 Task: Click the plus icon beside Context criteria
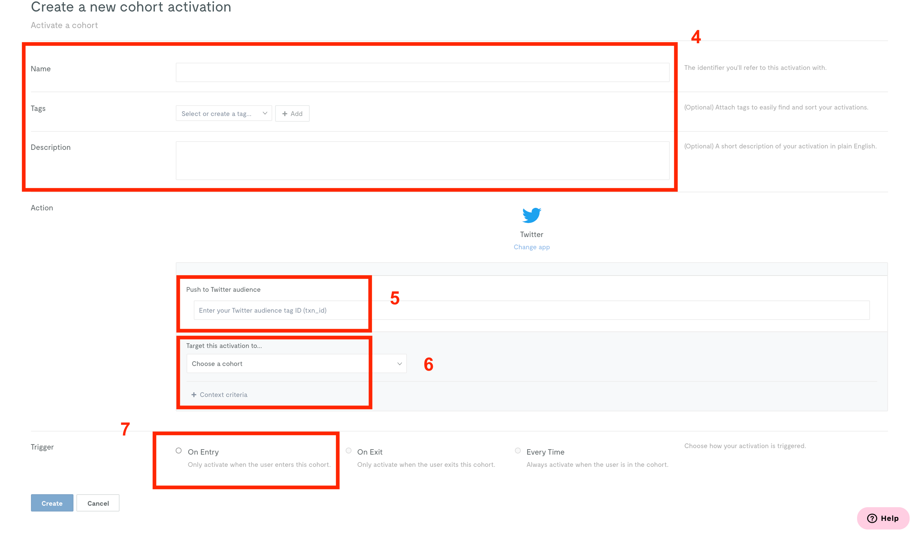(194, 394)
